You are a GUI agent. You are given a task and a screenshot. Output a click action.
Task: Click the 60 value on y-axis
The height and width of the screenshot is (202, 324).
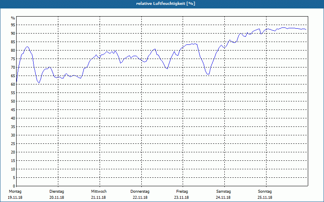click(x=13, y=84)
